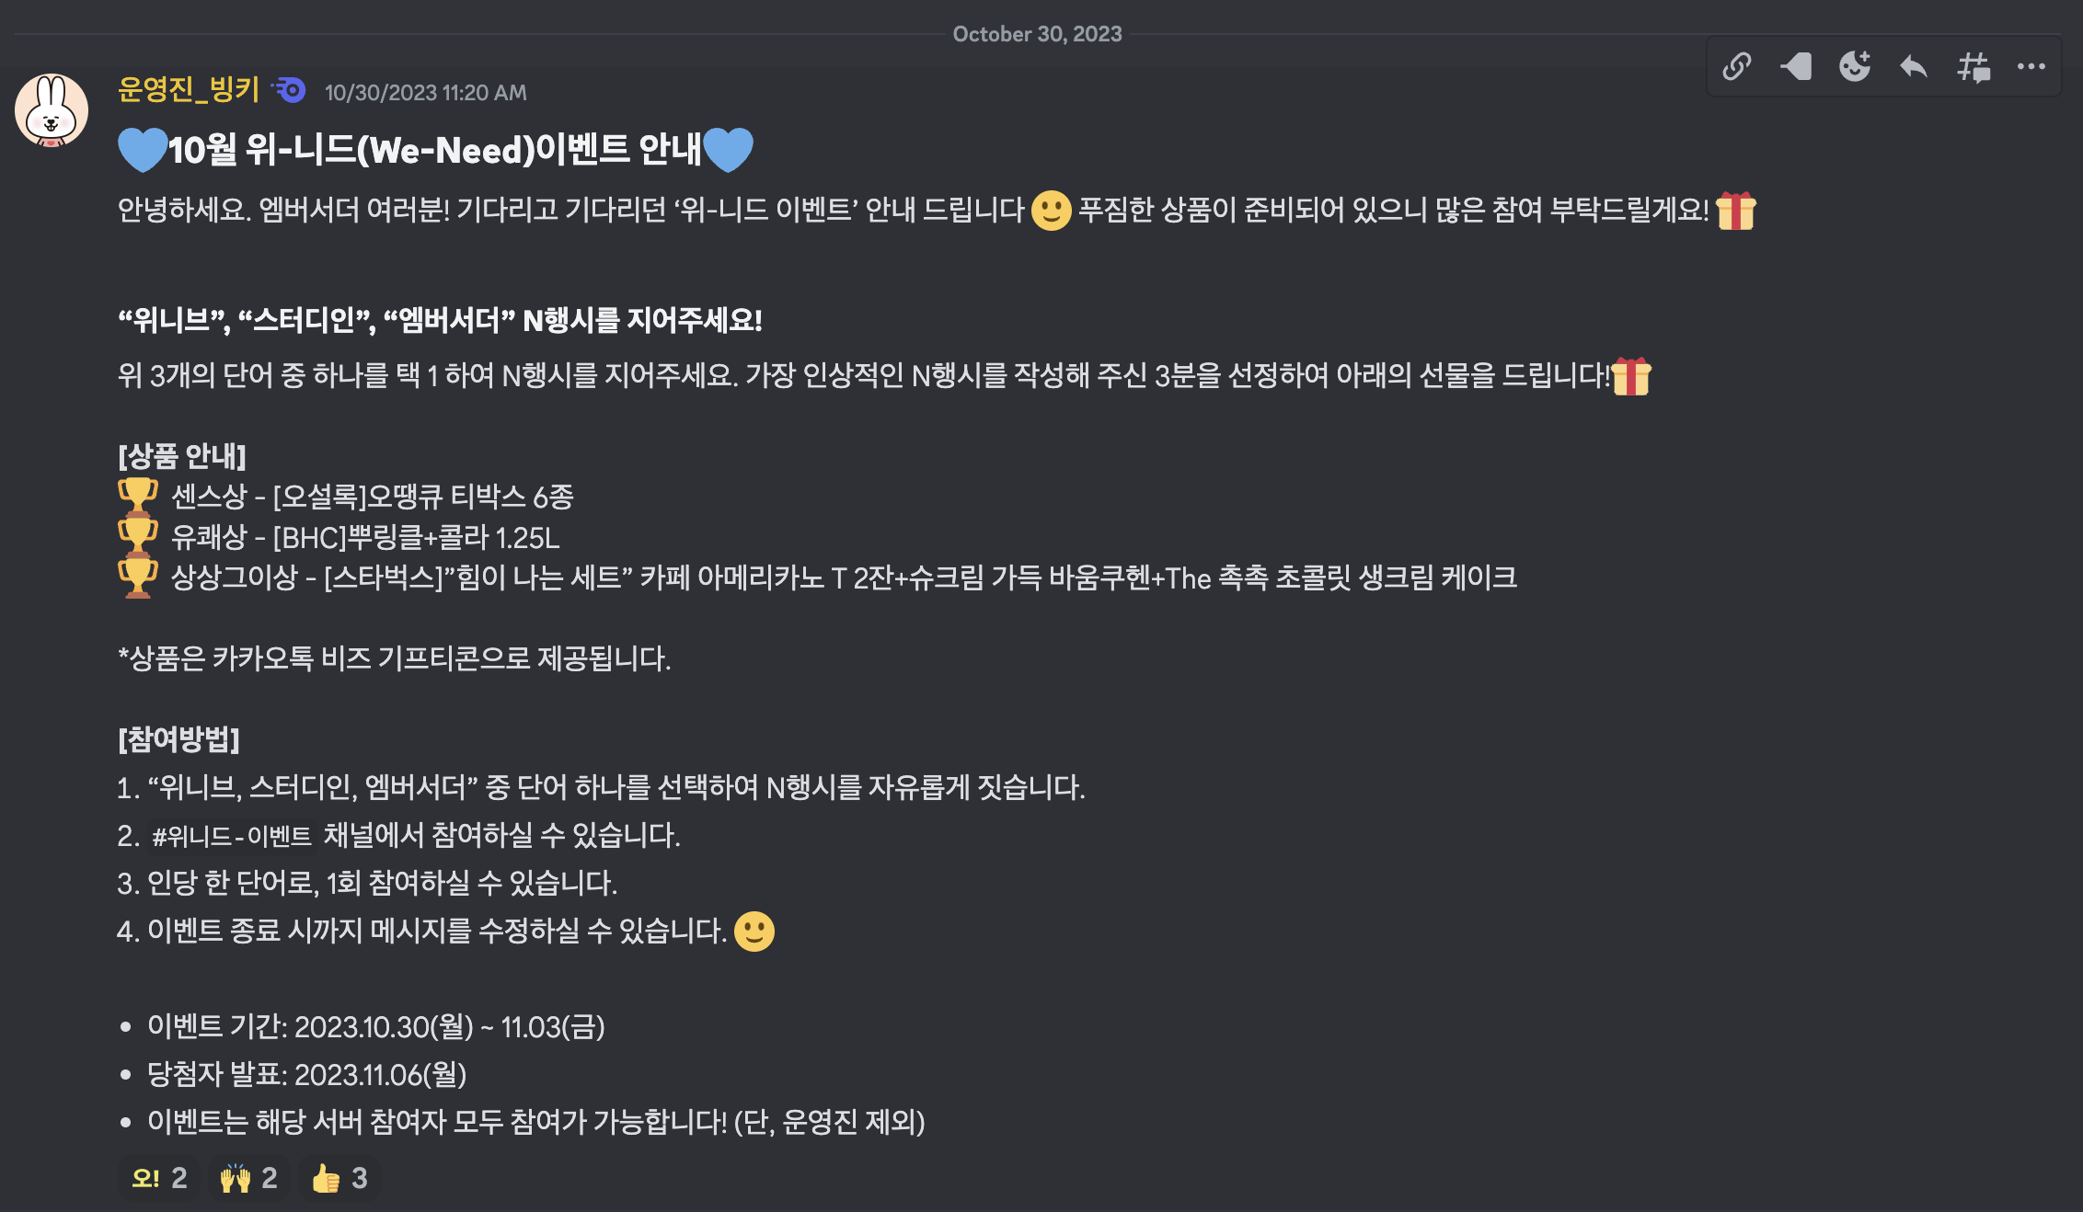Click the super reaction arrow icon
Image resolution: width=2083 pixels, height=1212 pixels.
pyautogui.click(x=1796, y=67)
